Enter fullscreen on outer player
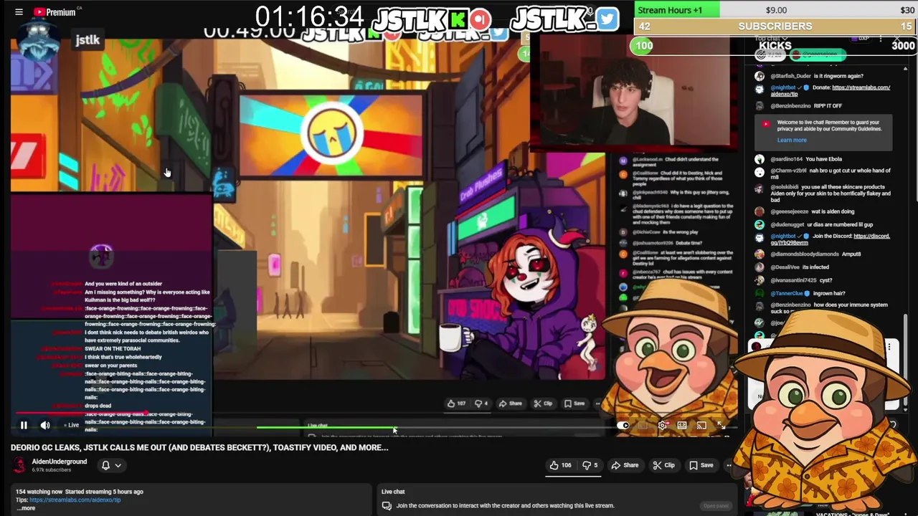Image resolution: width=918 pixels, height=516 pixels. [x=721, y=426]
